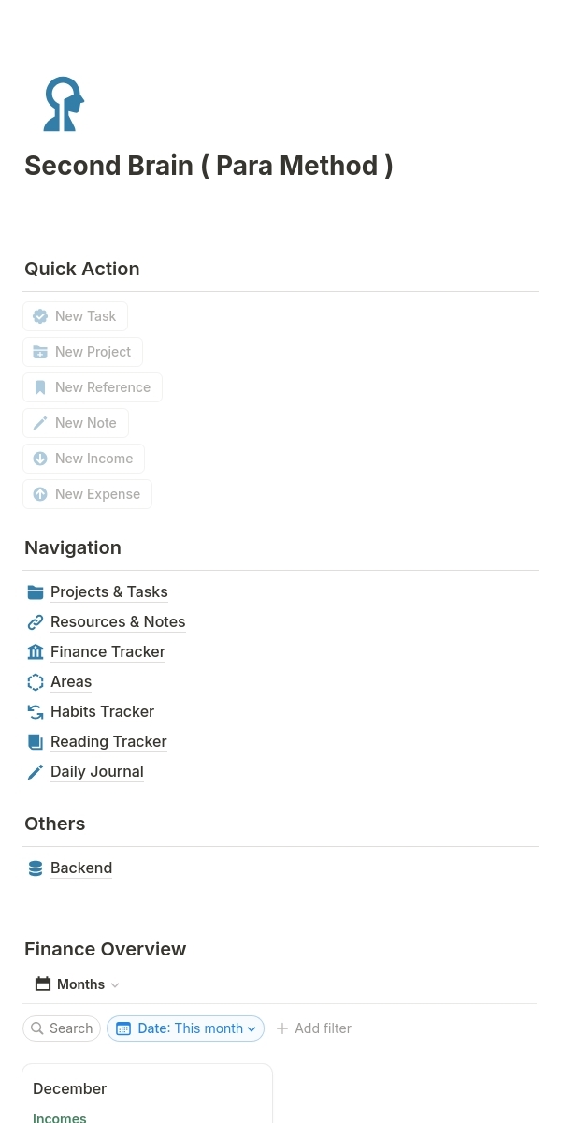The image size is (561, 1123).
Task: Click the bank icon beside Finance Tracker
Action: tap(36, 651)
